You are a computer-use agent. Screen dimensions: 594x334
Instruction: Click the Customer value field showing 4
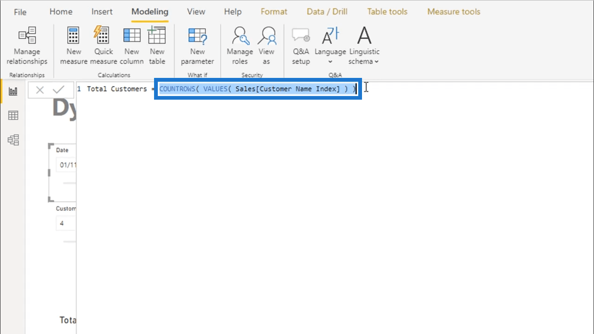pos(66,223)
